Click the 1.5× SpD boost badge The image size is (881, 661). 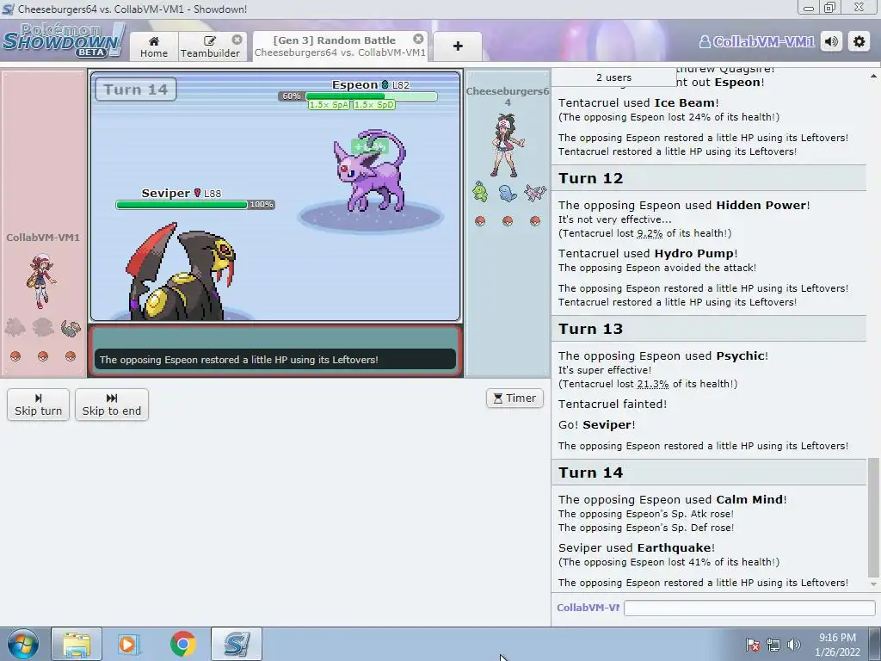(x=374, y=104)
